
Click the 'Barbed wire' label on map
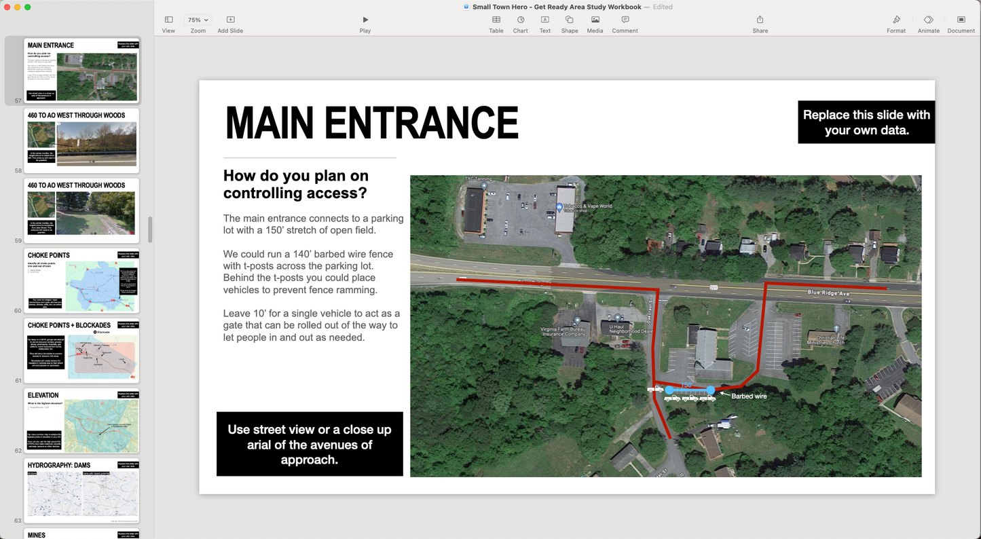749,396
